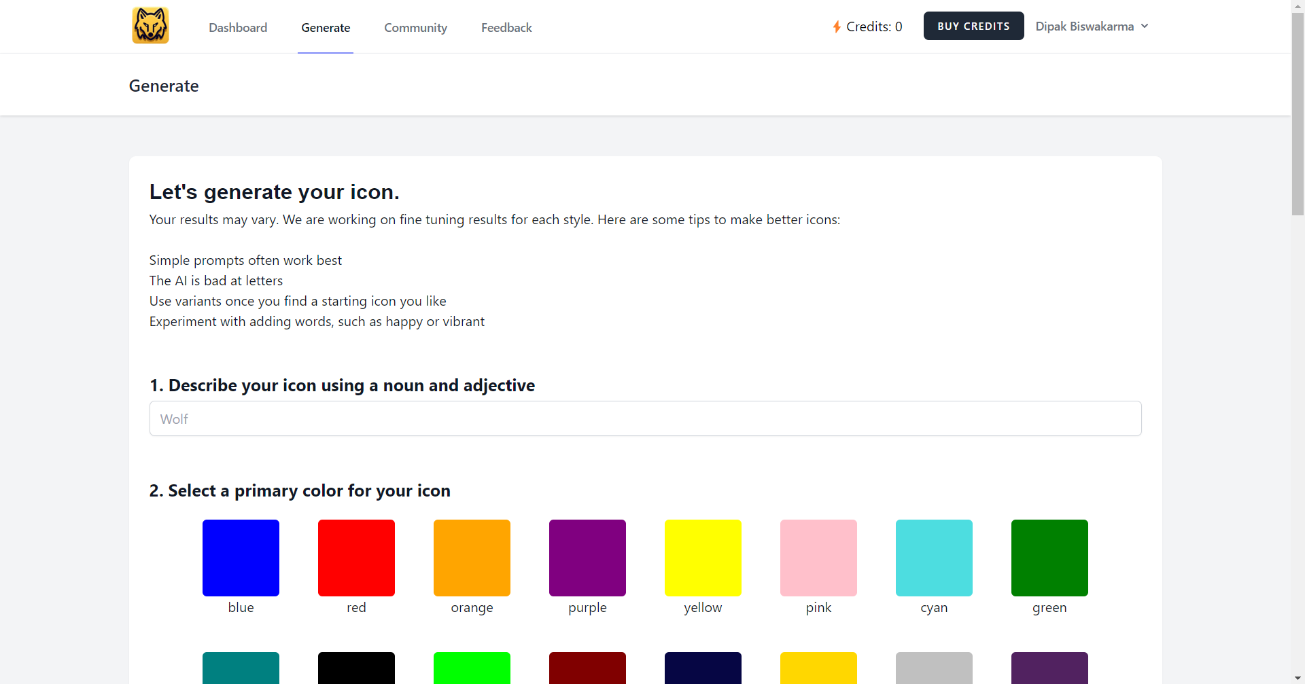The height and width of the screenshot is (684, 1305).
Task: Select the Generate navigation tab
Action: [x=326, y=28]
